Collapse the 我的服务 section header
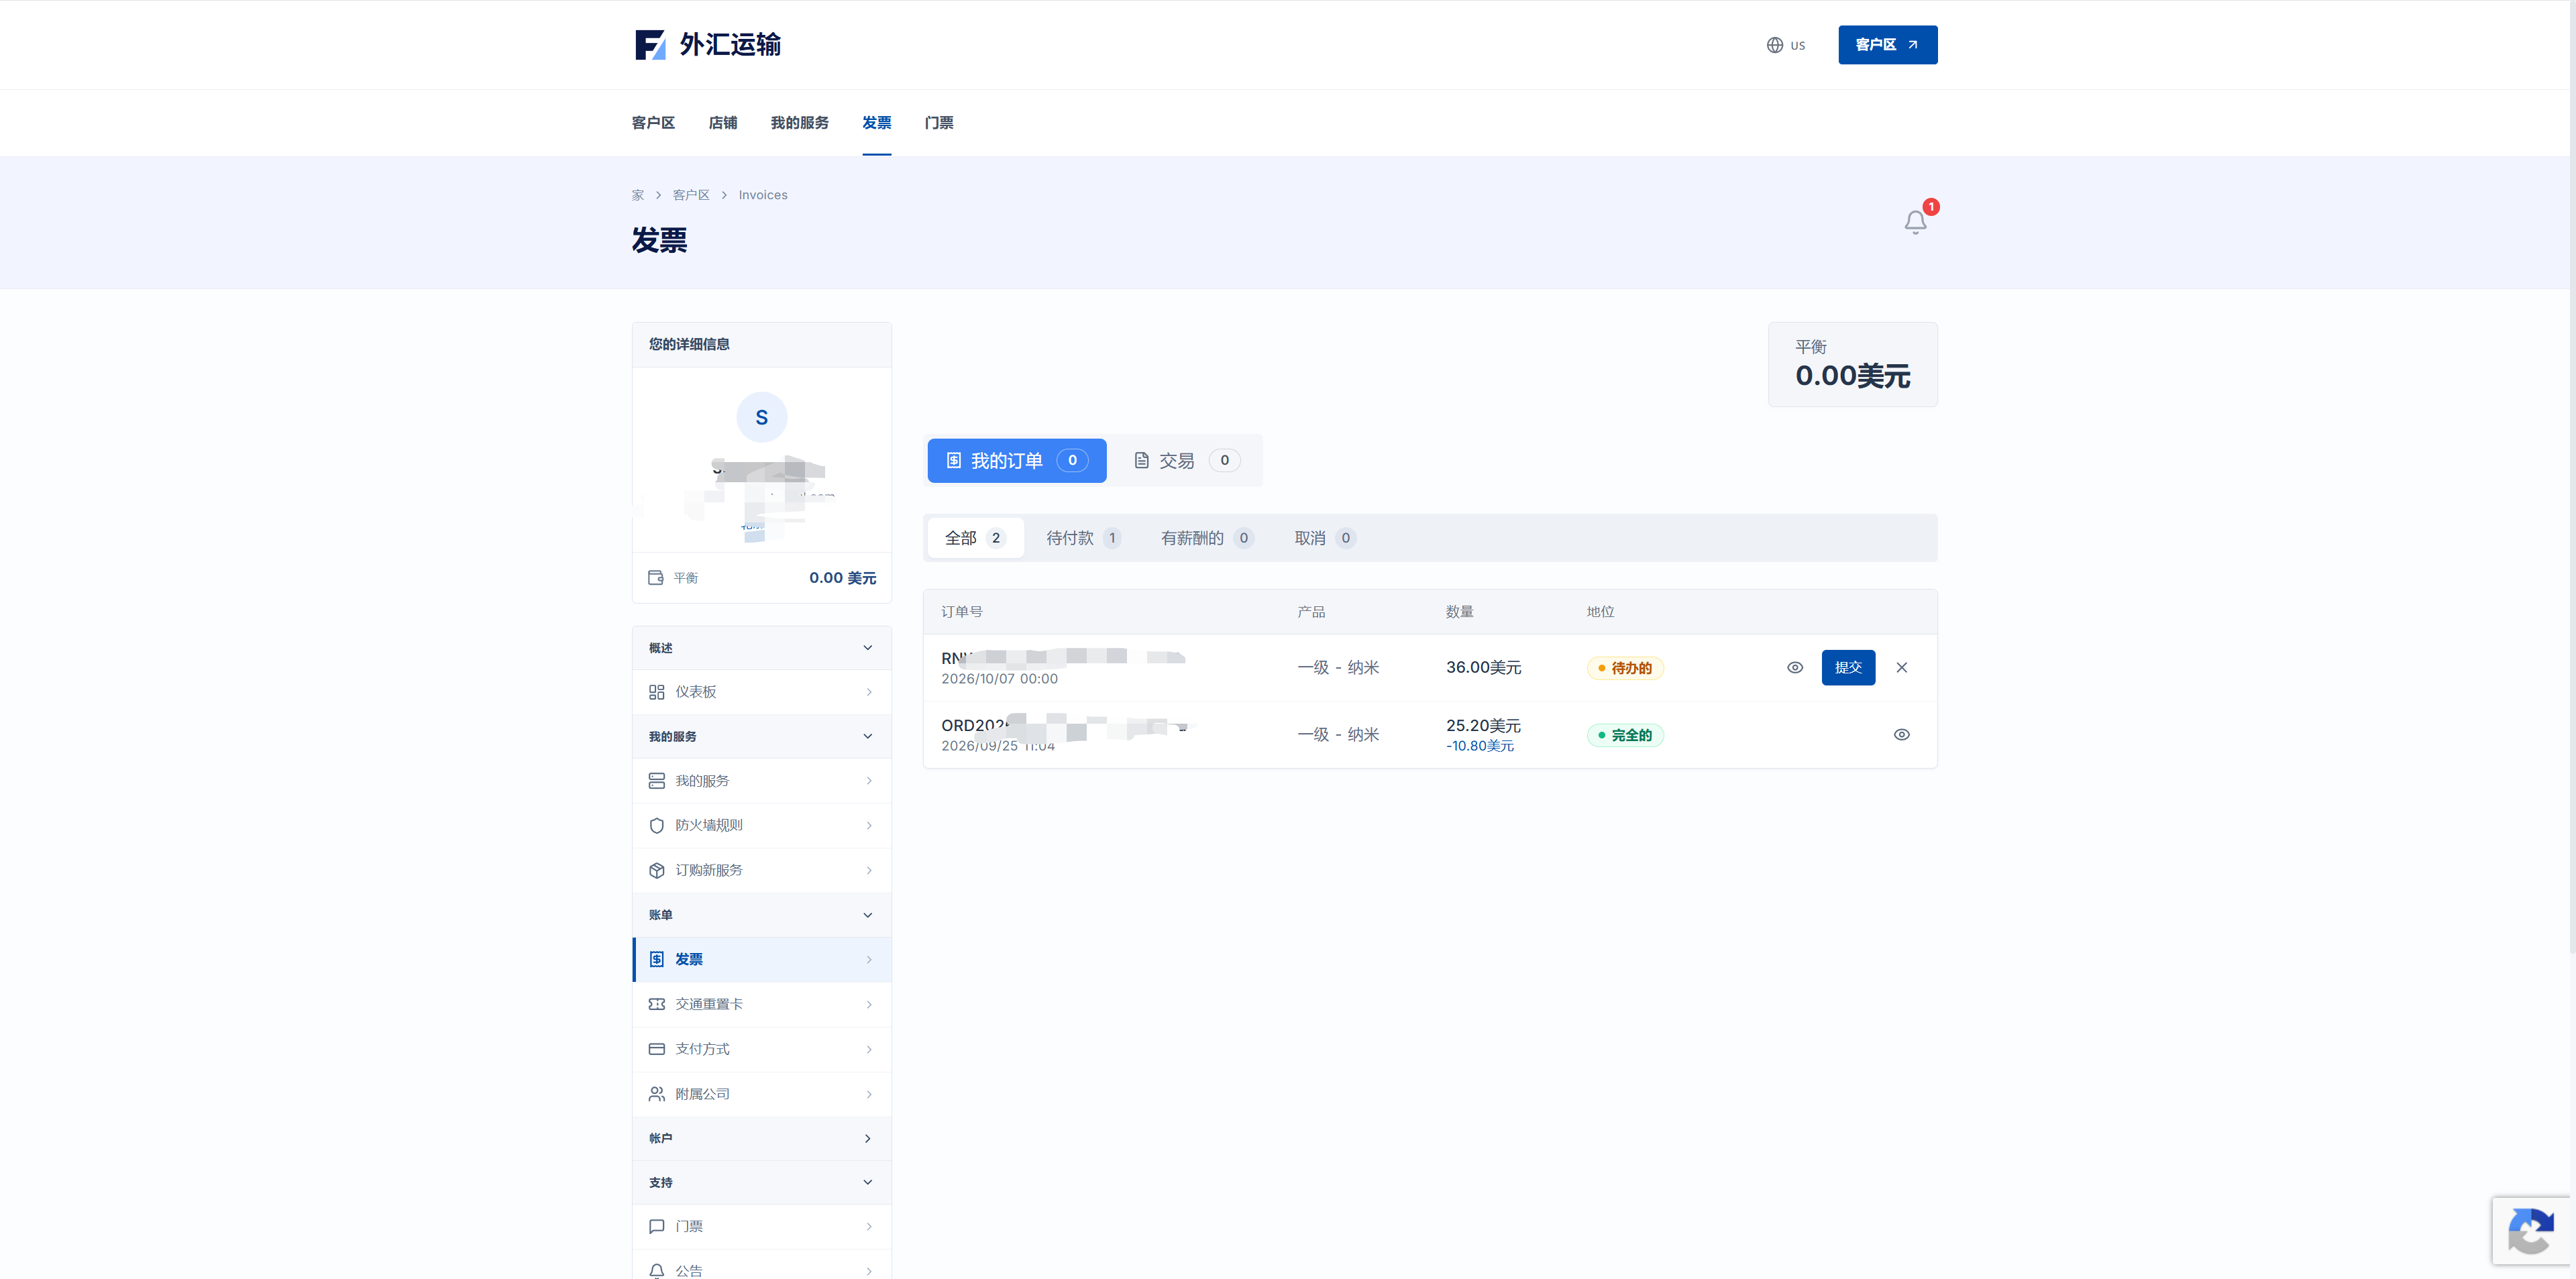2576x1279 pixels. [762, 736]
